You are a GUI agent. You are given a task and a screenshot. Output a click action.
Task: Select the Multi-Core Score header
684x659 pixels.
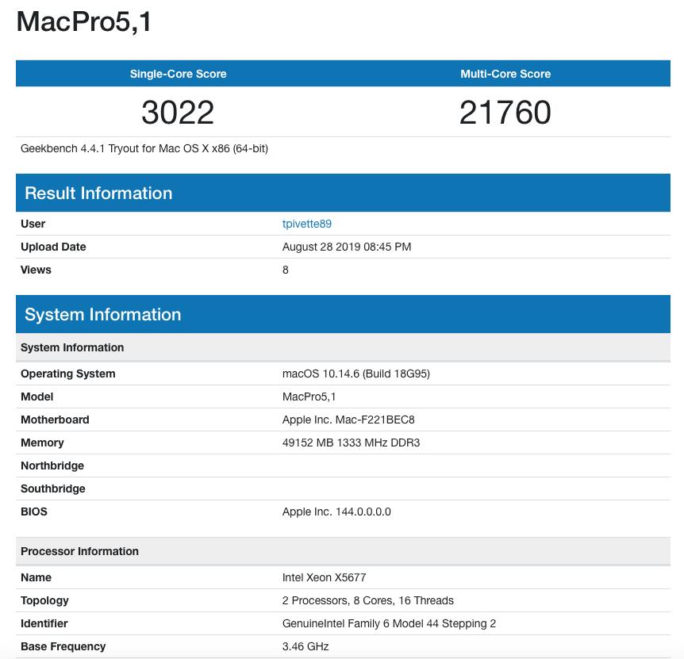tap(505, 74)
